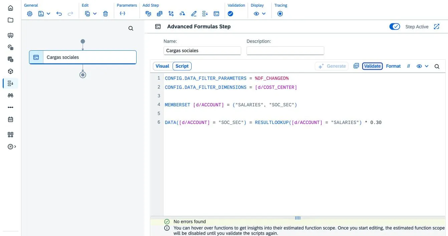448x236 pixels.
Task: Open the script reference icon beside Validate
Action: point(356,66)
